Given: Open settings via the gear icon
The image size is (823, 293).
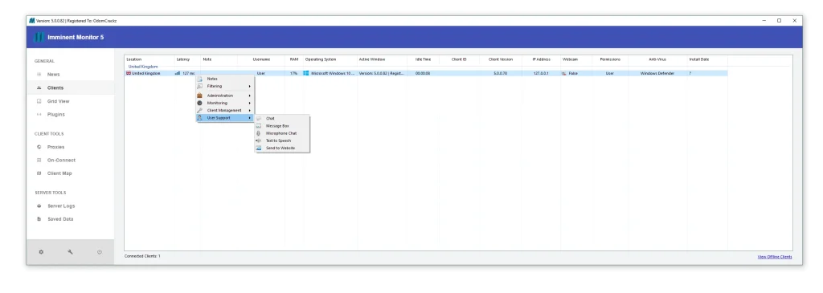Looking at the screenshot, I should pos(42,252).
